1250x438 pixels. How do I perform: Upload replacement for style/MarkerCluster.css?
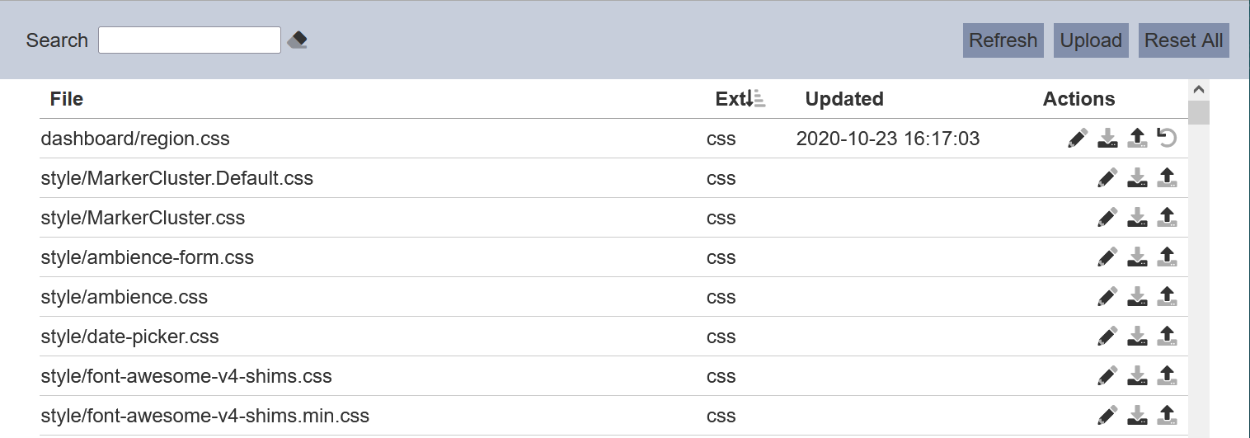(x=1167, y=217)
